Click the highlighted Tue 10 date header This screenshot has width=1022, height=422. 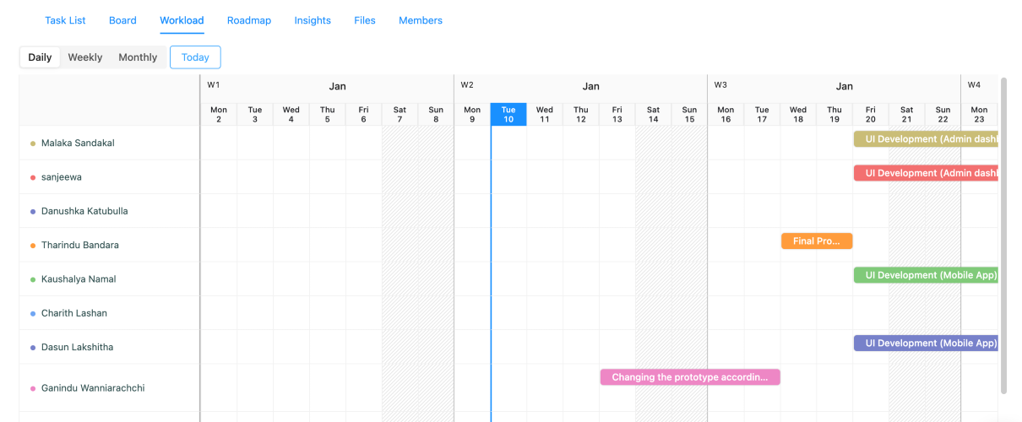508,115
